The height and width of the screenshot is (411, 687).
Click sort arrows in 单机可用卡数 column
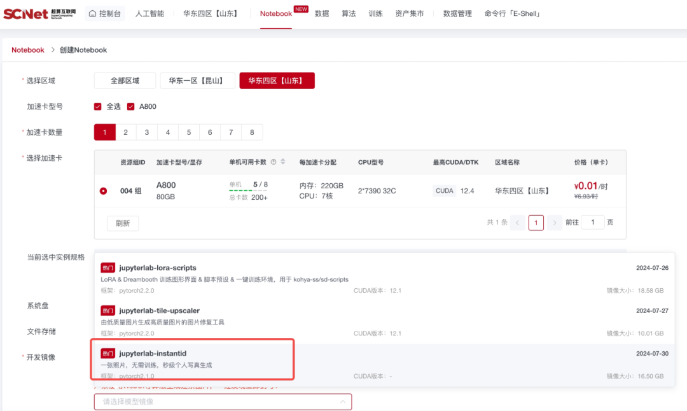(x=283, y=162)
